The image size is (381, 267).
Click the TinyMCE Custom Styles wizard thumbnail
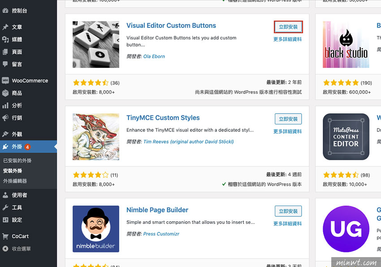[96, 137]
